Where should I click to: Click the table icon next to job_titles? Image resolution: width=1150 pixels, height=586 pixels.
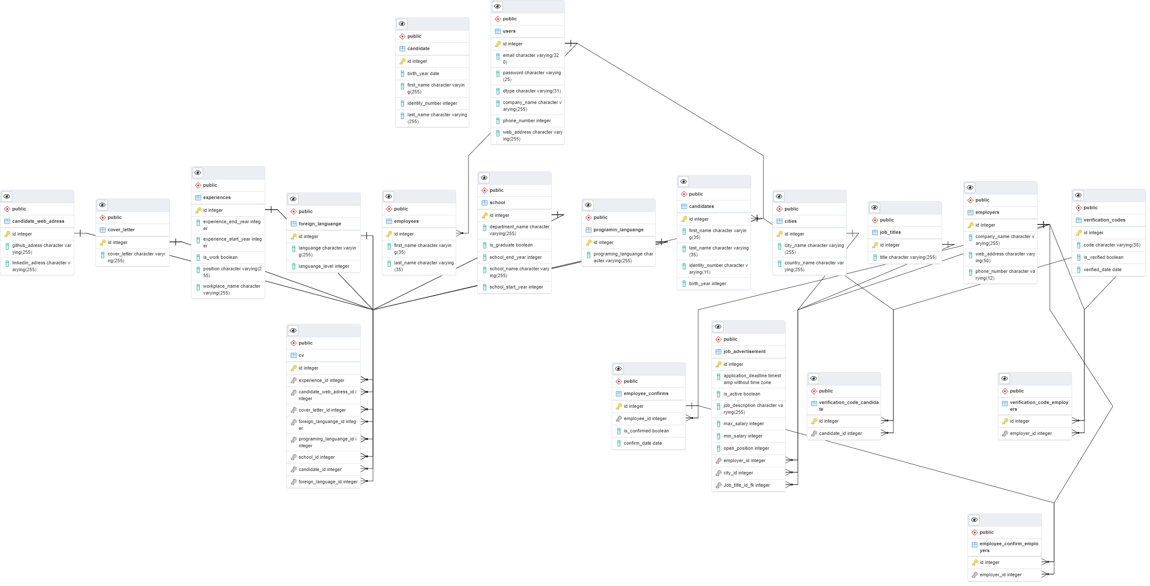[876, 232]
